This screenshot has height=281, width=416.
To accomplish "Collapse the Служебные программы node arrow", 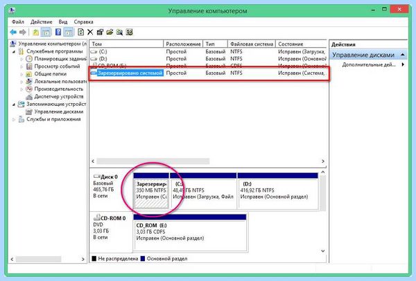I will pos(14,51).
